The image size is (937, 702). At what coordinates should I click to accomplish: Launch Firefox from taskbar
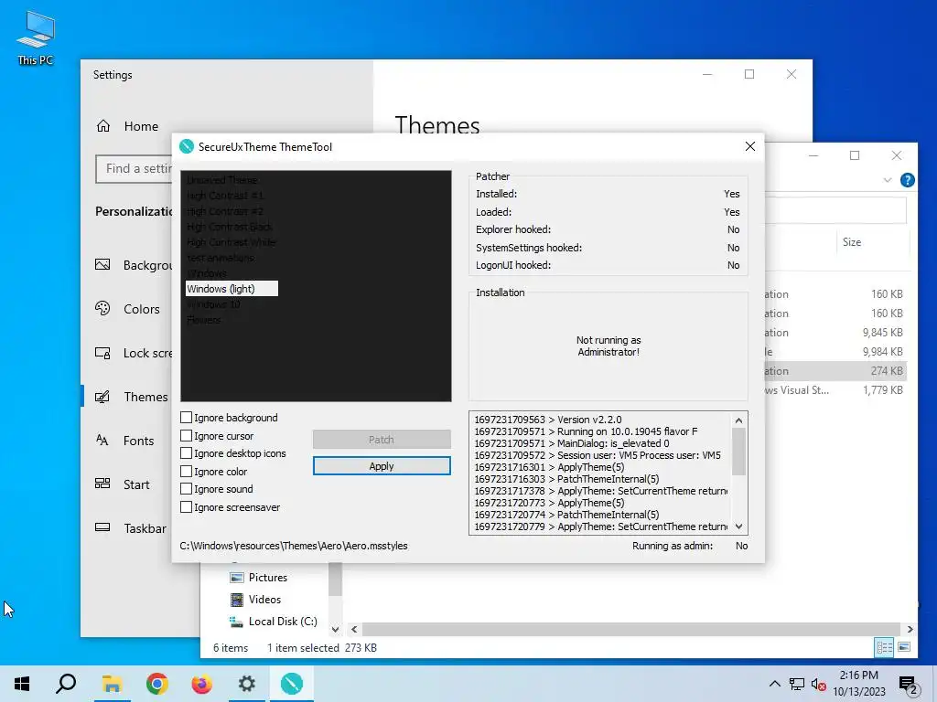click(x=201, y=684)
